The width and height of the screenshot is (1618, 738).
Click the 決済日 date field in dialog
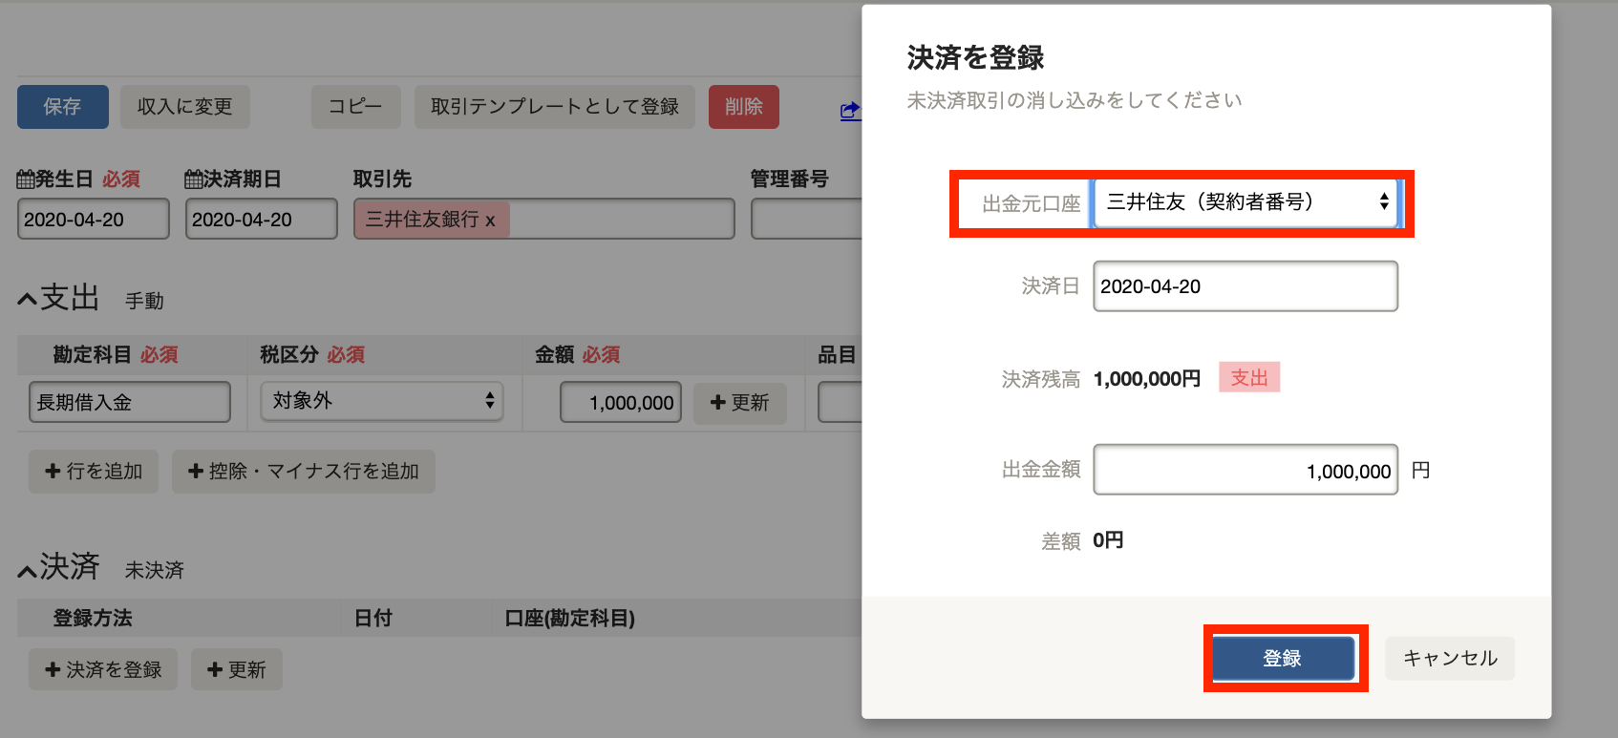coord(1245,286)
